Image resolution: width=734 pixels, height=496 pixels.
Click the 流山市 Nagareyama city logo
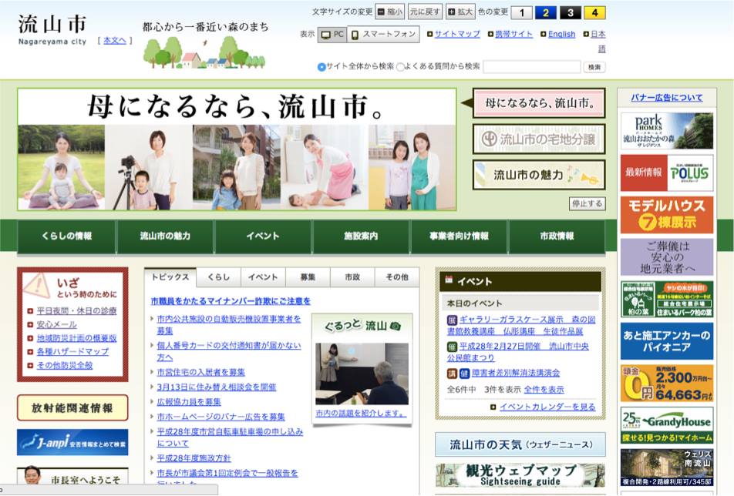click(x=52, y=29)
